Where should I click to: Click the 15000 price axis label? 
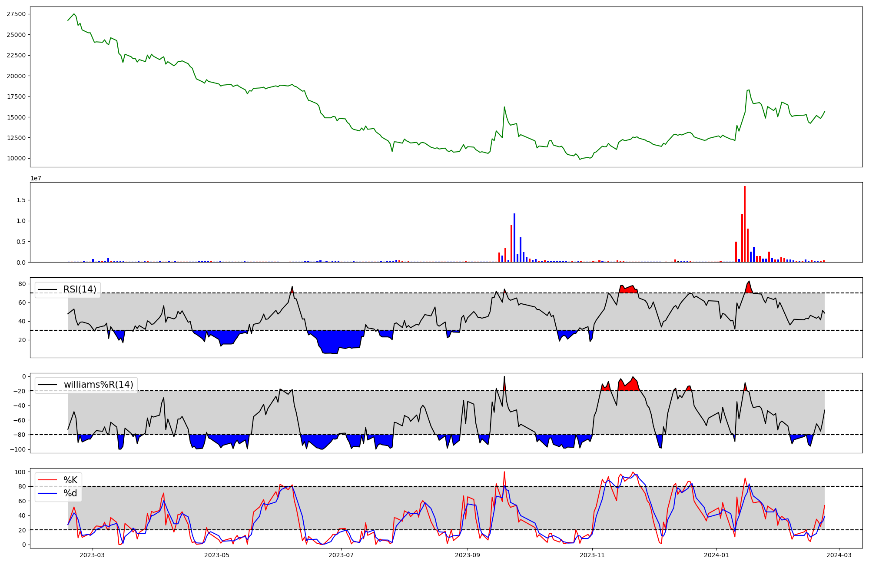click(x=16, y=117)
